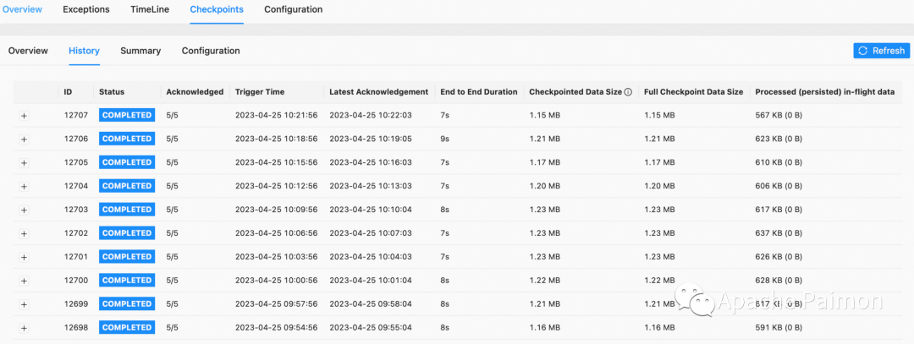Expand row for checkpoint 12703
Viewport: 914px width, 344px height.
point(24,210)
